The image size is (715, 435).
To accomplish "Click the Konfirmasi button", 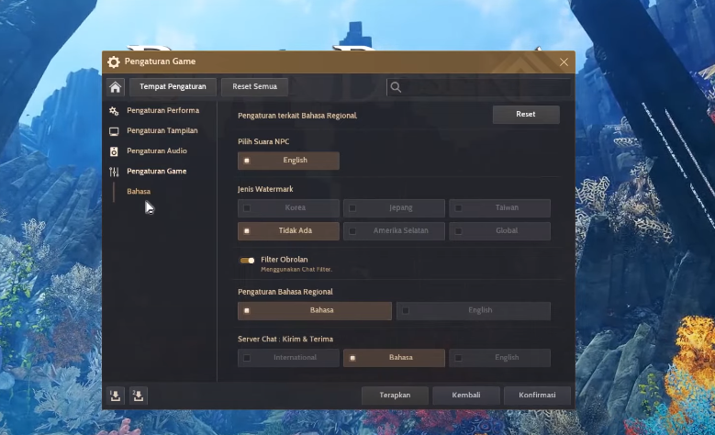I will 537,396.
